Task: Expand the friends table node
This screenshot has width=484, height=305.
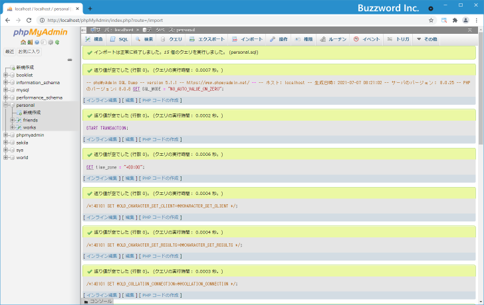Action: [x=13, y=120]
